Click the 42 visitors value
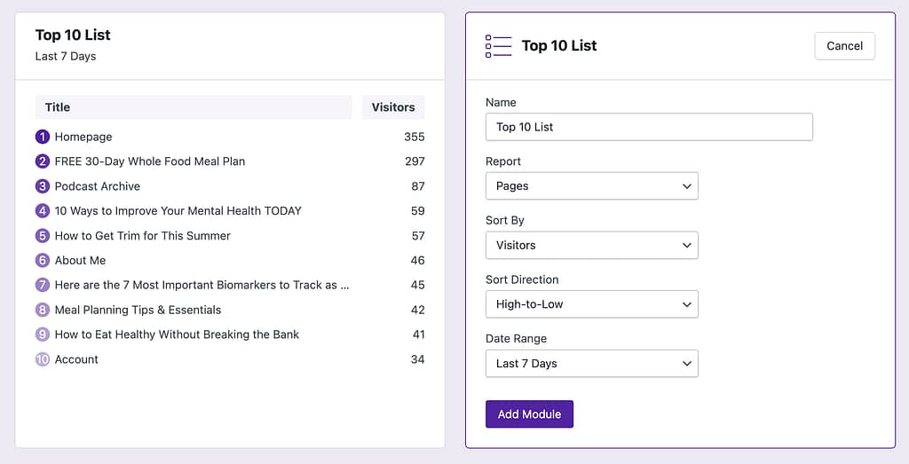 pos(418,310)
